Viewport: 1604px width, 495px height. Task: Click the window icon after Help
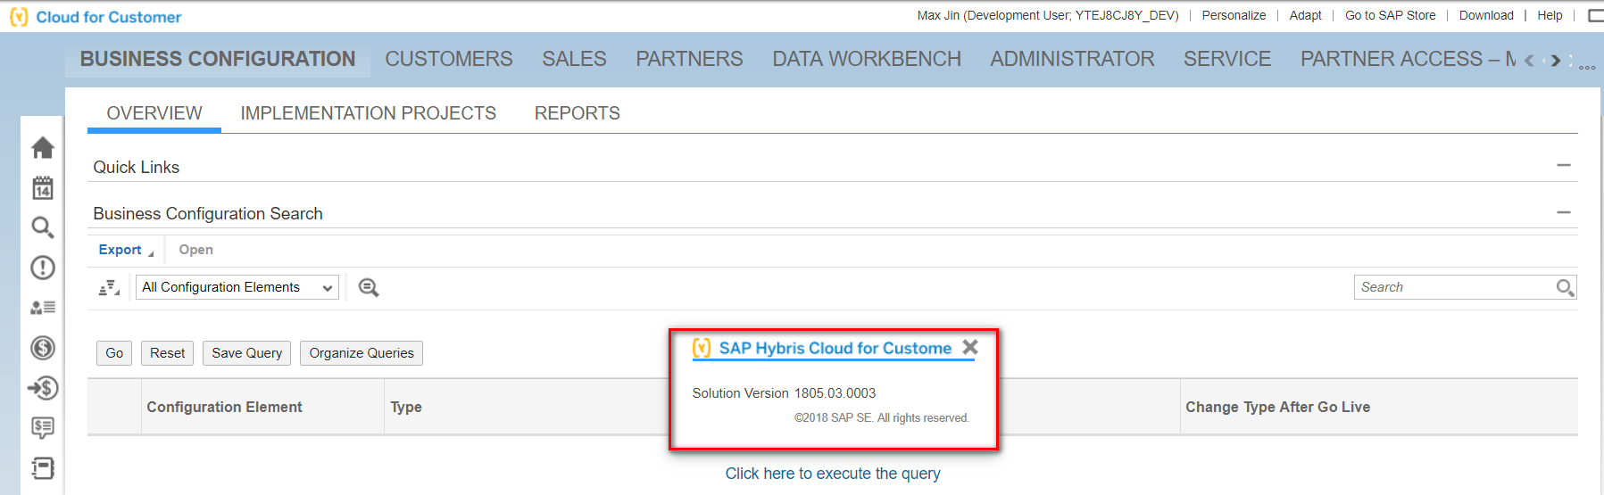tap(1595, 15)
